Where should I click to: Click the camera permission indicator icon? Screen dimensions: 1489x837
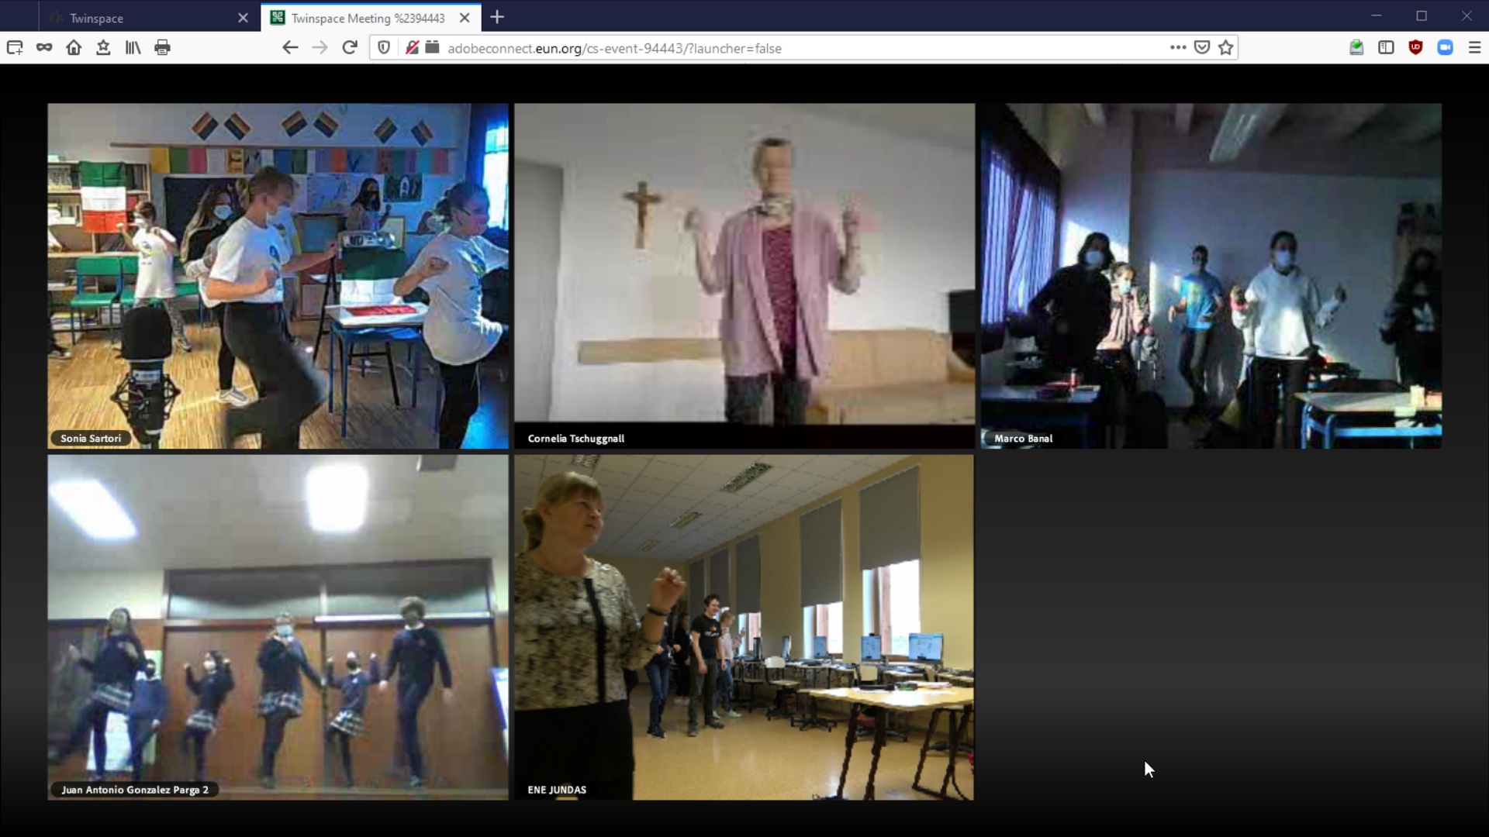(x=433, y=48)
